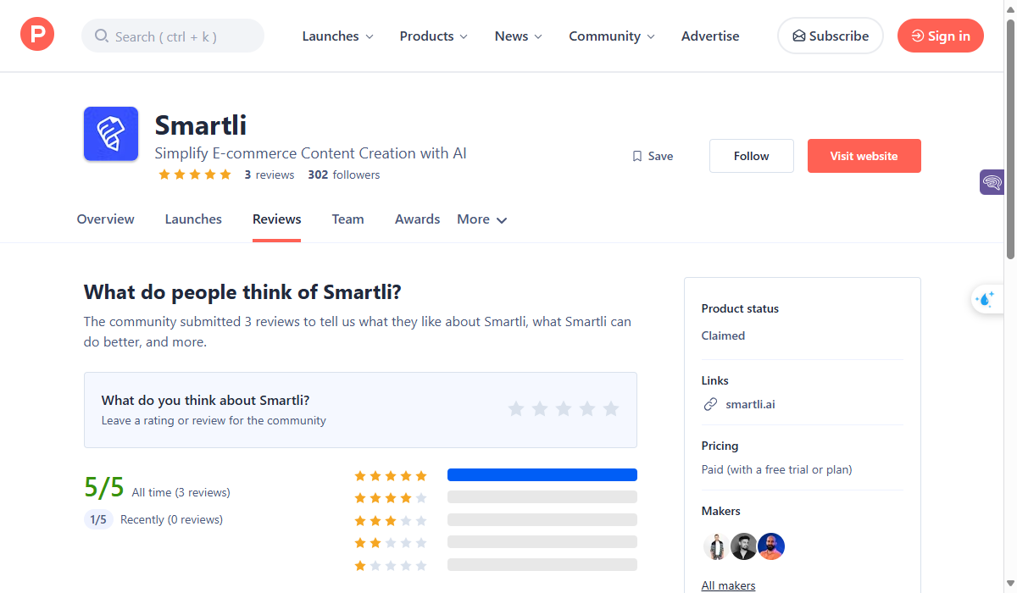Click the Search input field
1017x593 pixels.
coord(173,36)
